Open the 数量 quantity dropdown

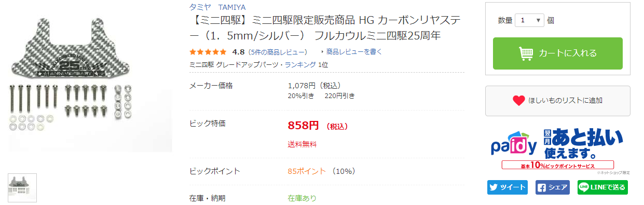click(x=529, y=20)
